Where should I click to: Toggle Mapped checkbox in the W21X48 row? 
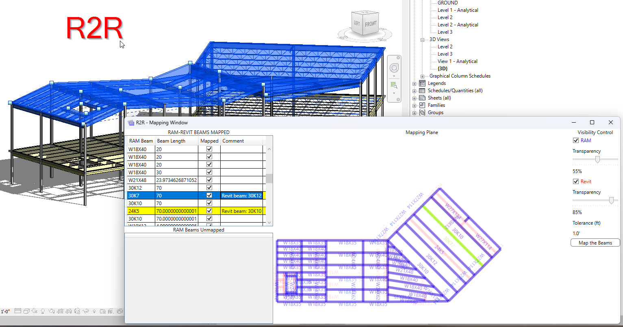pyautogui.click(x=209, y=180)
